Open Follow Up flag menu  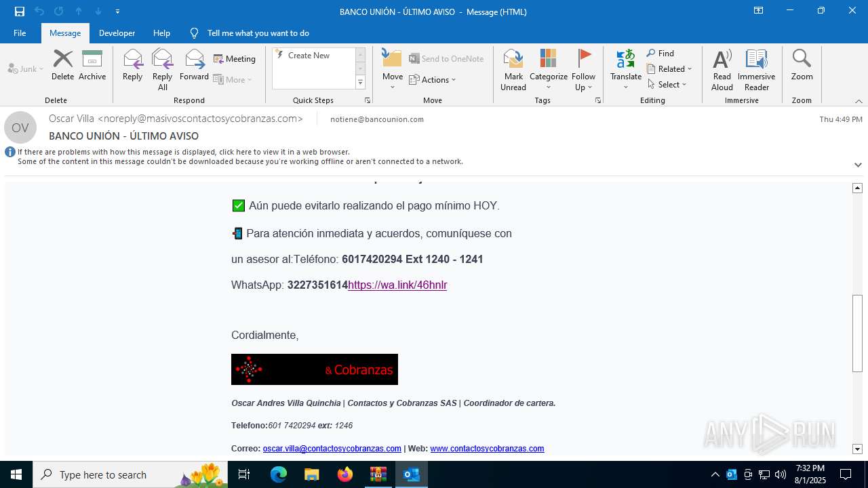point(583,70)
